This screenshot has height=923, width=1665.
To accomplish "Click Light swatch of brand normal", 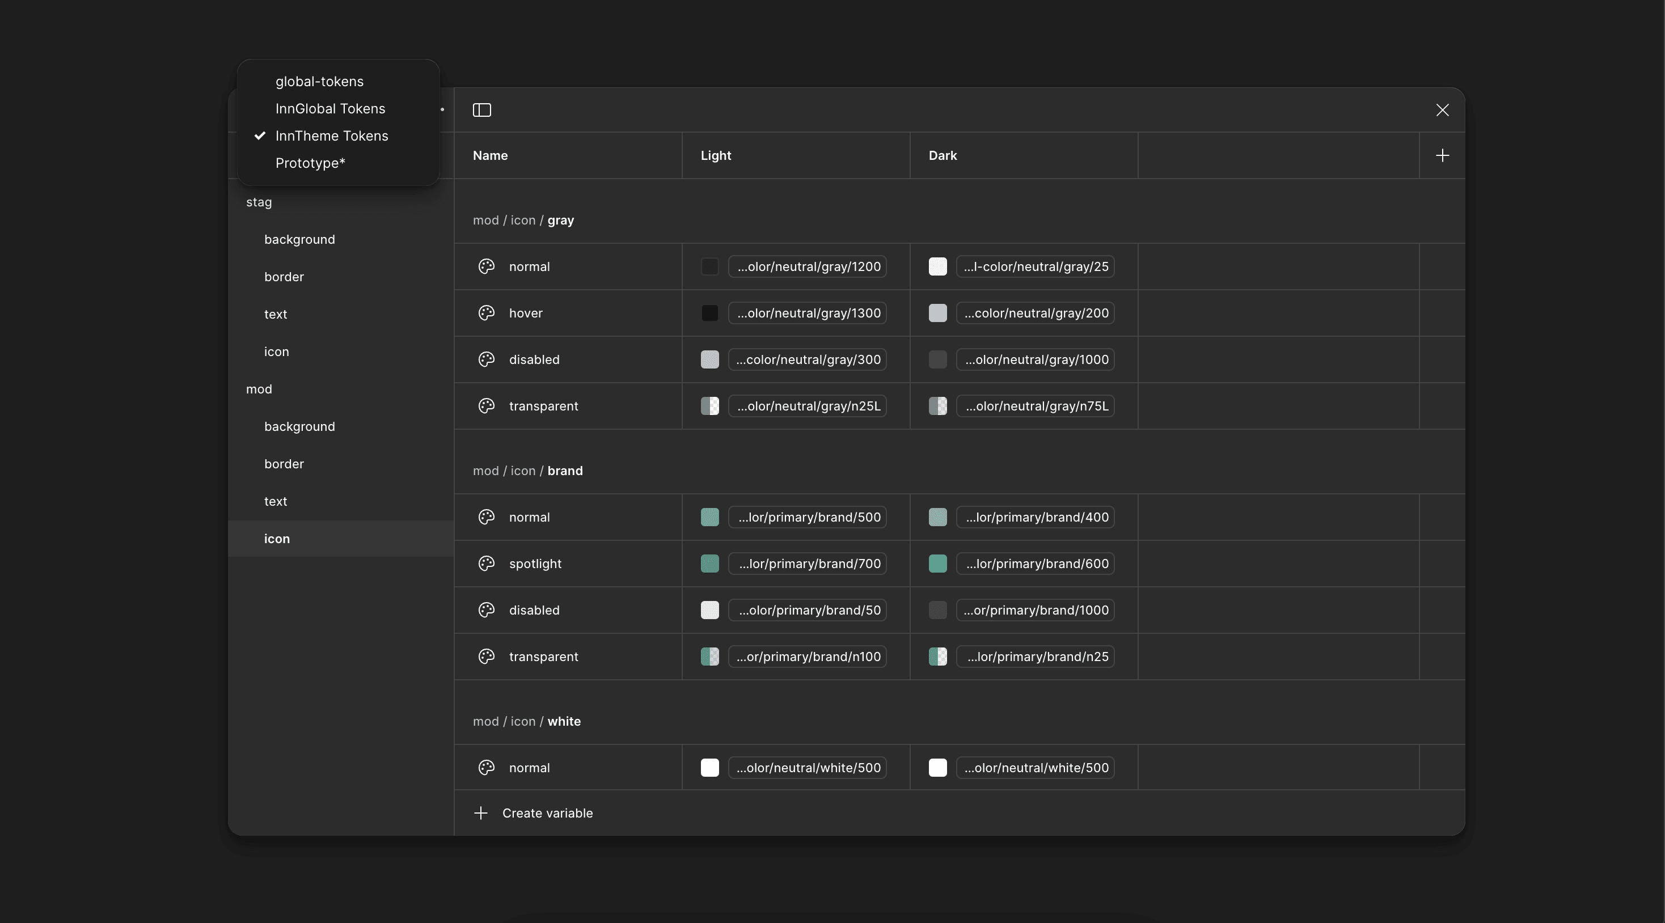I will 709,517.
